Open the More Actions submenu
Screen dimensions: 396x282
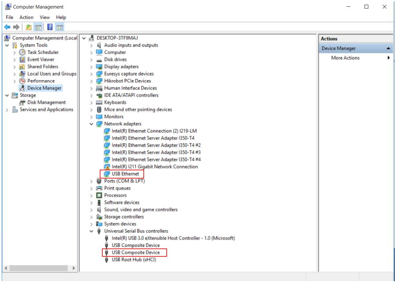click(356, 58)
